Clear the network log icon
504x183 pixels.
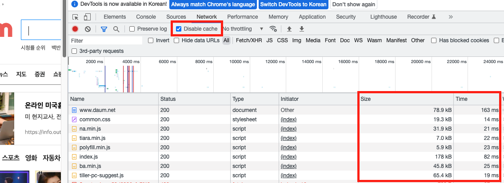click(88, 29)
